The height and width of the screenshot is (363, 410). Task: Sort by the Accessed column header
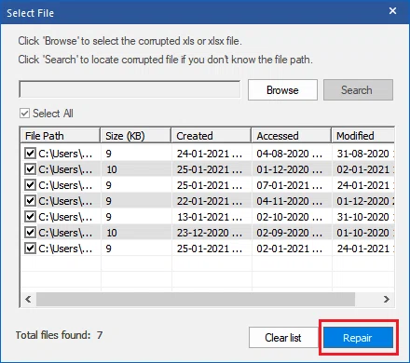point(292,136)
